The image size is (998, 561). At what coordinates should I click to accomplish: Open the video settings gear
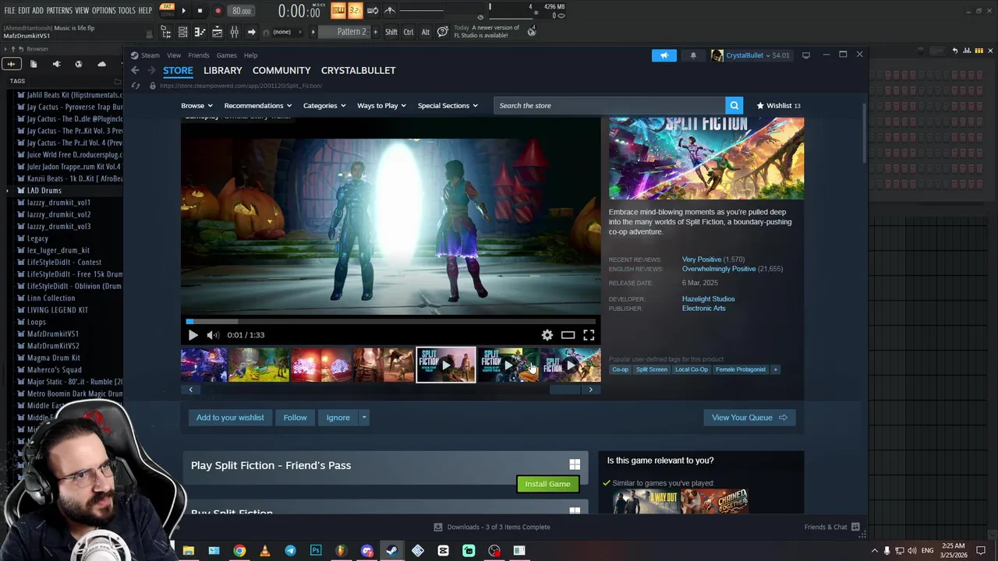[547, 335]
